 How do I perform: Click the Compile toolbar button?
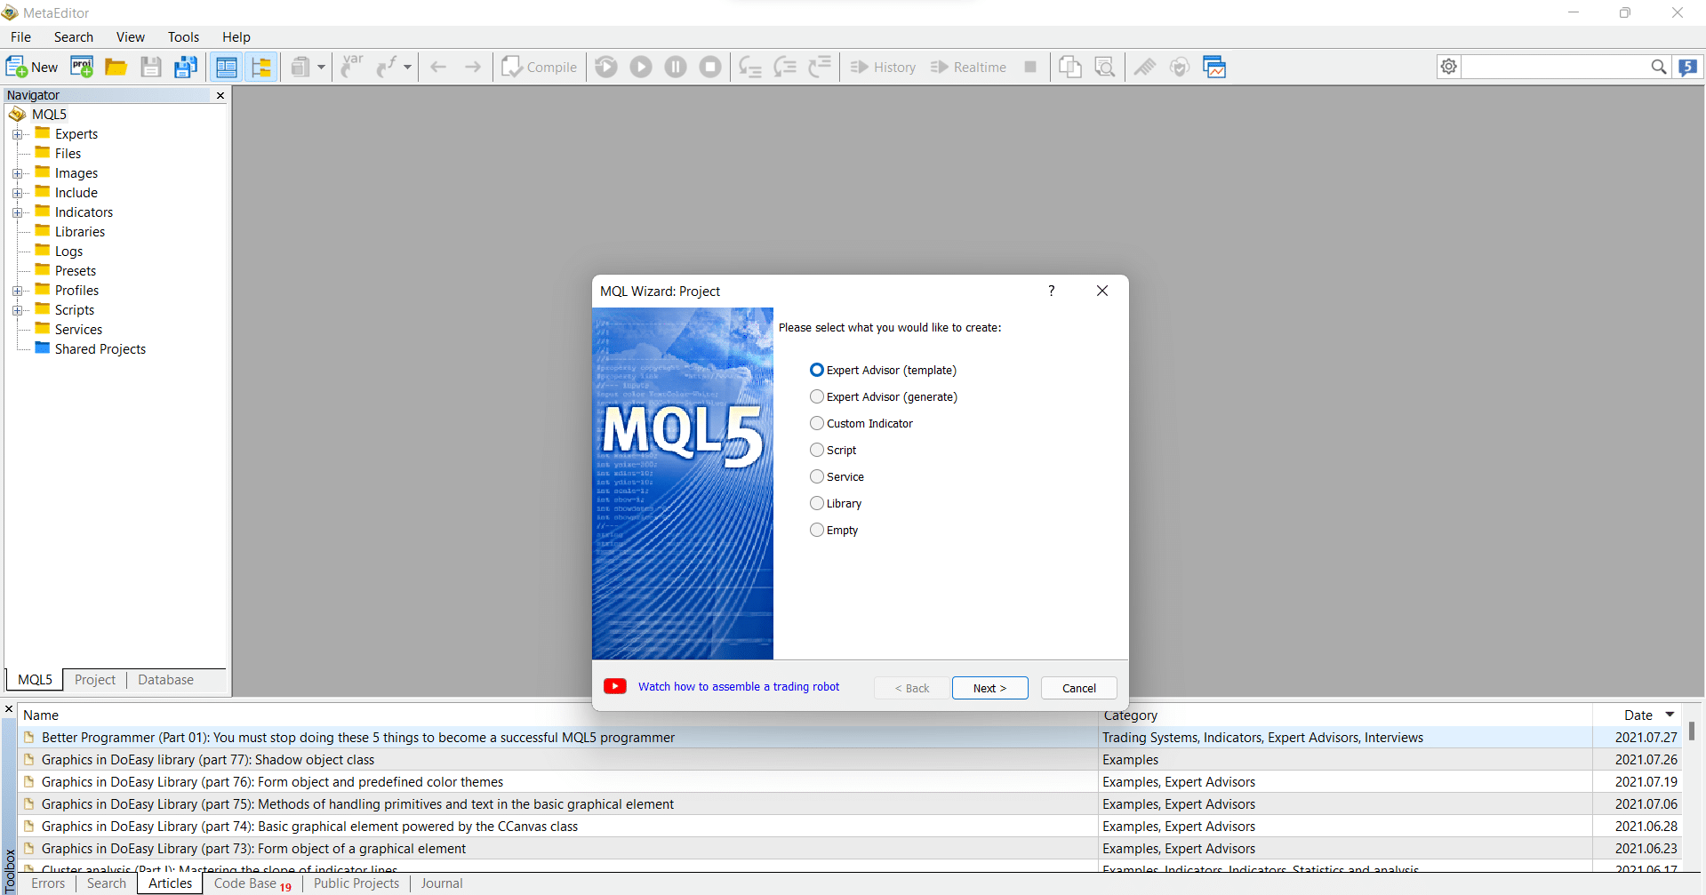pos(540,67)
